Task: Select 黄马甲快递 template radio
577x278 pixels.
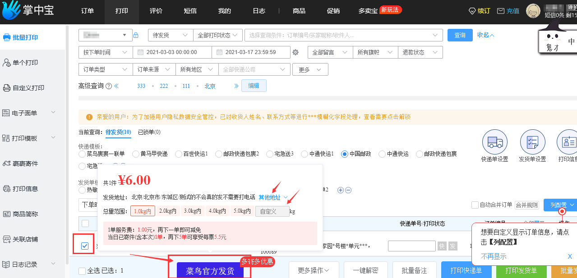Action: click(x=135, y=154)
